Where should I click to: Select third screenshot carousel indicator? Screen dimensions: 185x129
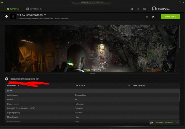92,70
